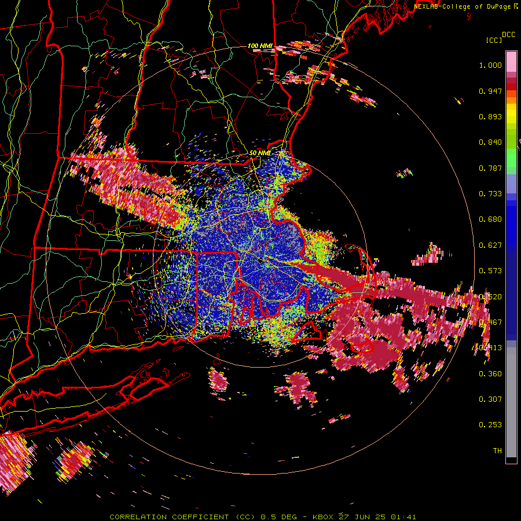Click the 0.253 legend value
Image resolution: width=521 pixels, height=521 pixels.
click(490, 425)
